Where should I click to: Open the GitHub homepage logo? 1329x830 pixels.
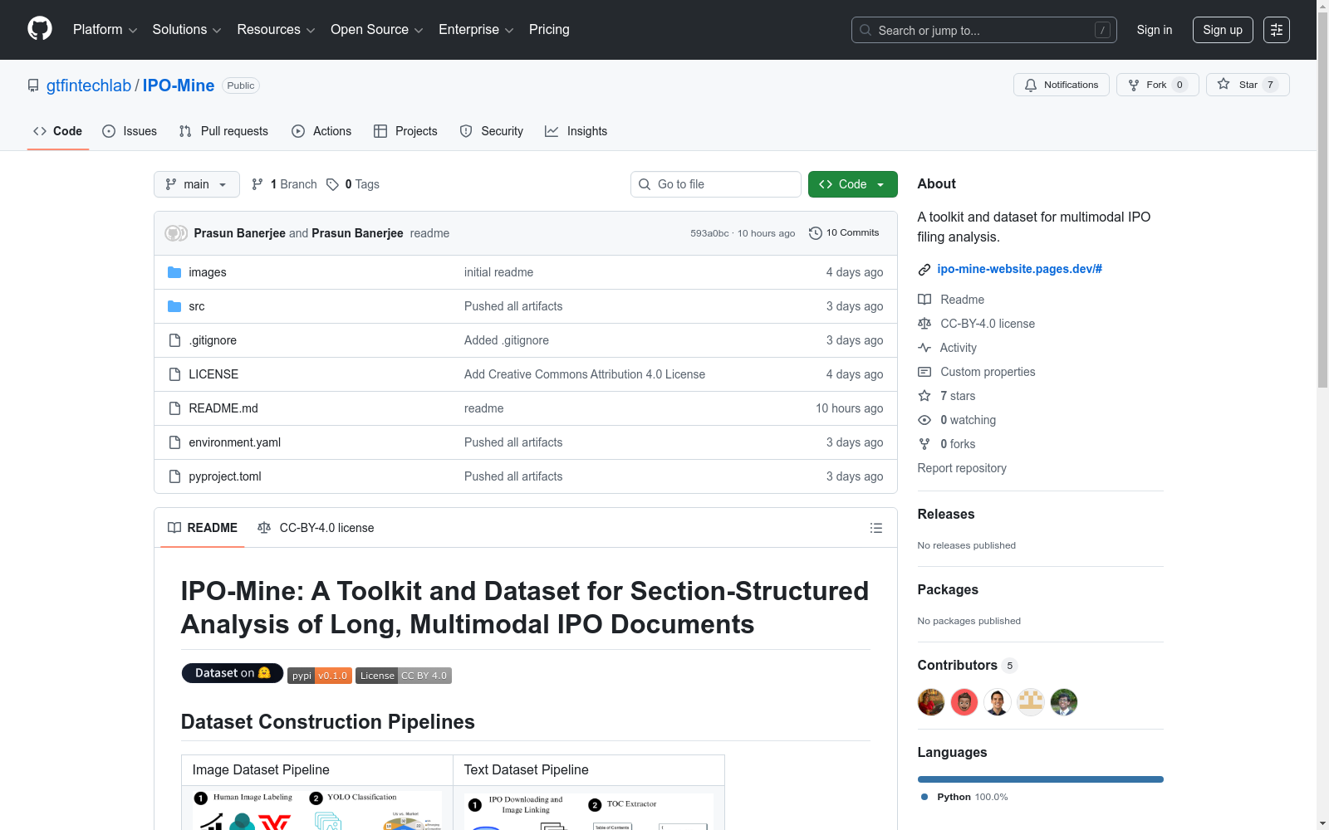[x=40, y=29]
